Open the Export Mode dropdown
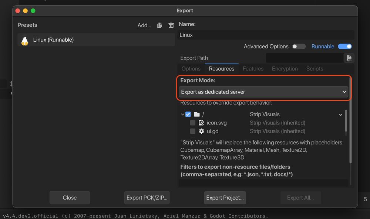 point(263,92)
